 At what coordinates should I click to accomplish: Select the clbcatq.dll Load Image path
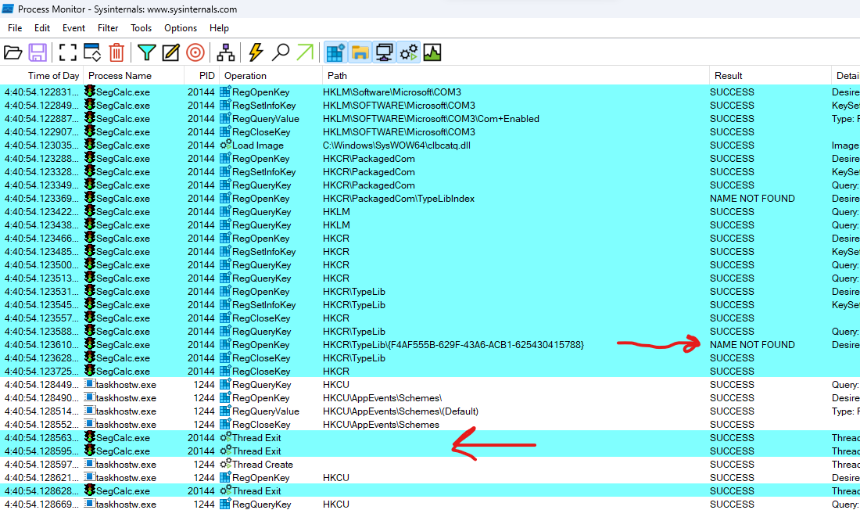pos(396,145)
